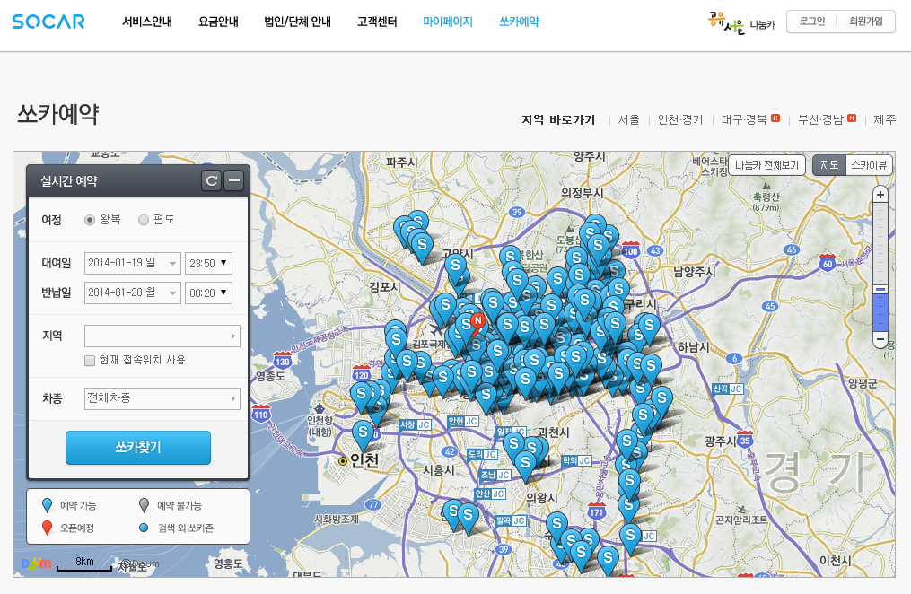Click highway 171 shield near 의왕시
The width and height of the screenshot is (911, 594).
click(597, 511)
